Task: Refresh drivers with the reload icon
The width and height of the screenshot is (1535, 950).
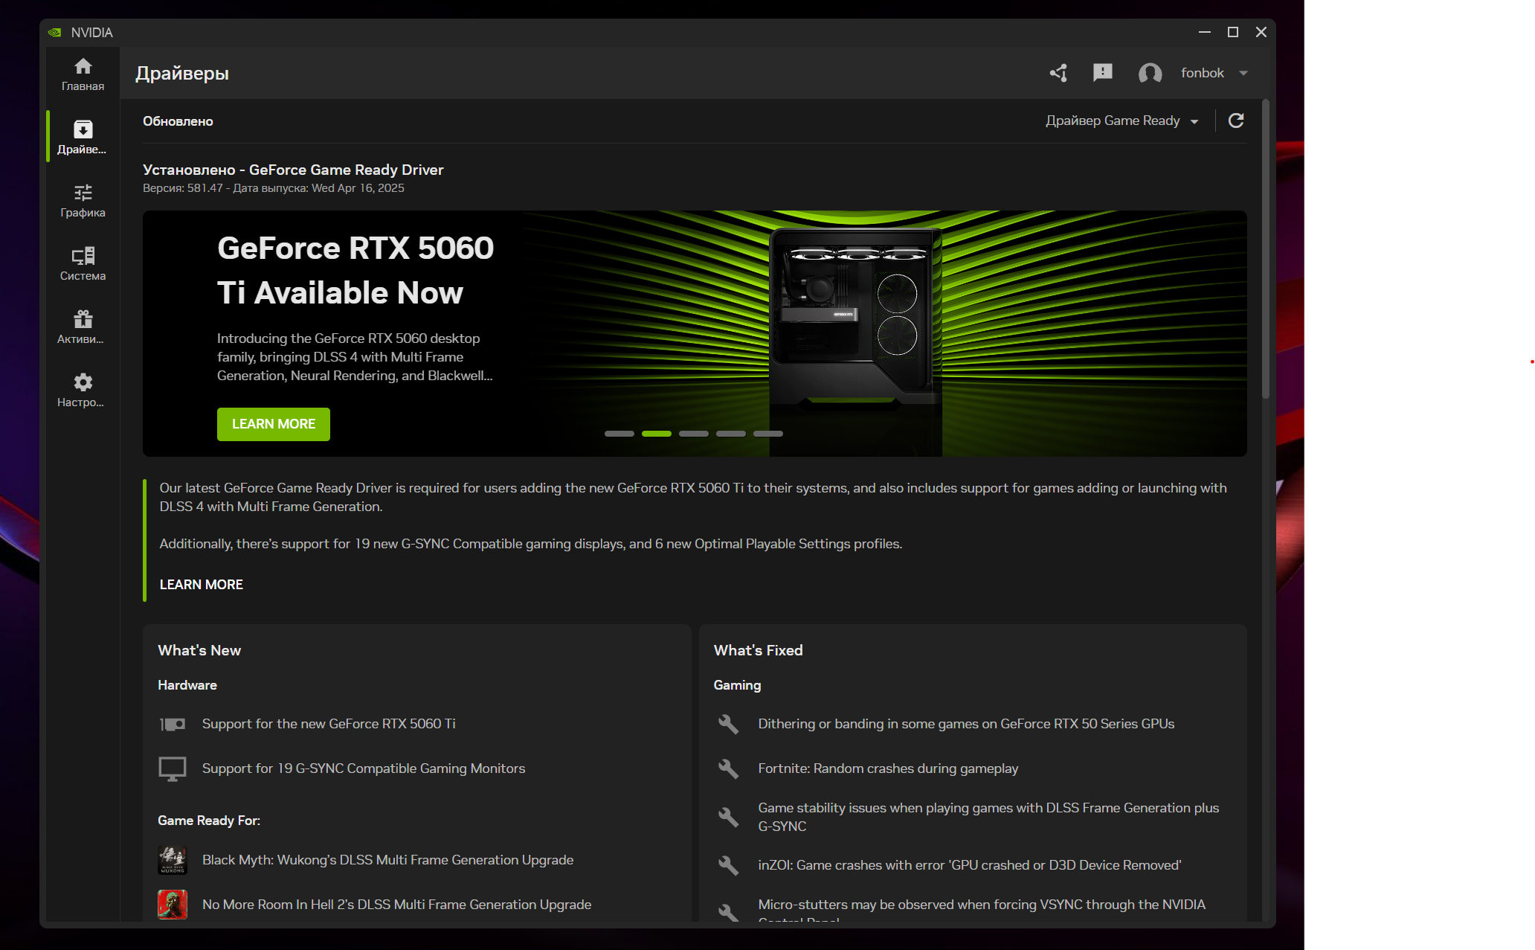Action: click(x=1236, y=121)
